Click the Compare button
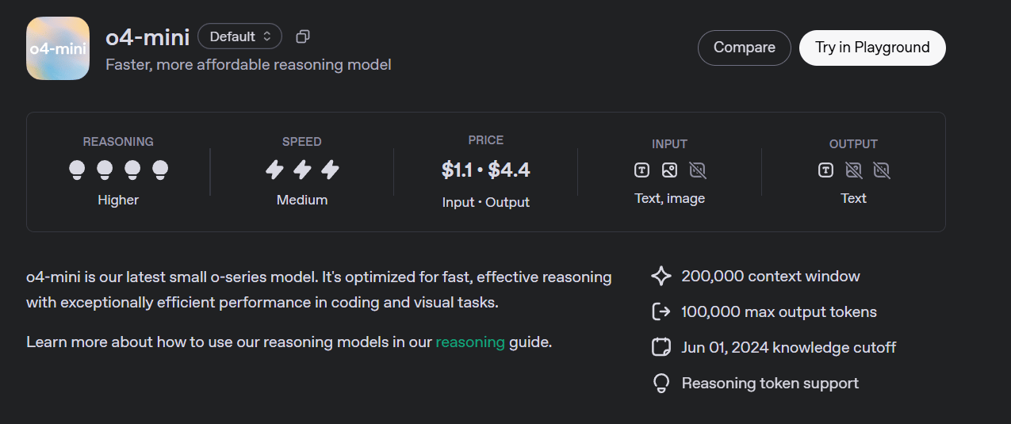 click(744, 48)
